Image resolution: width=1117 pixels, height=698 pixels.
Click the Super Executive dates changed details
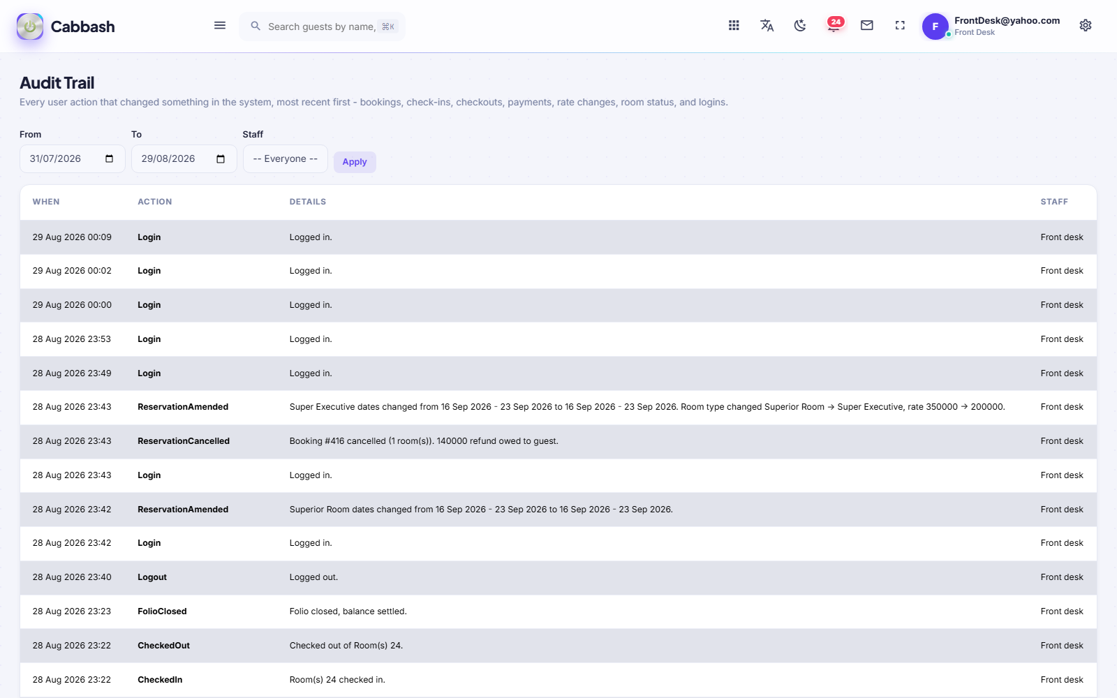(x=647, y=407)
